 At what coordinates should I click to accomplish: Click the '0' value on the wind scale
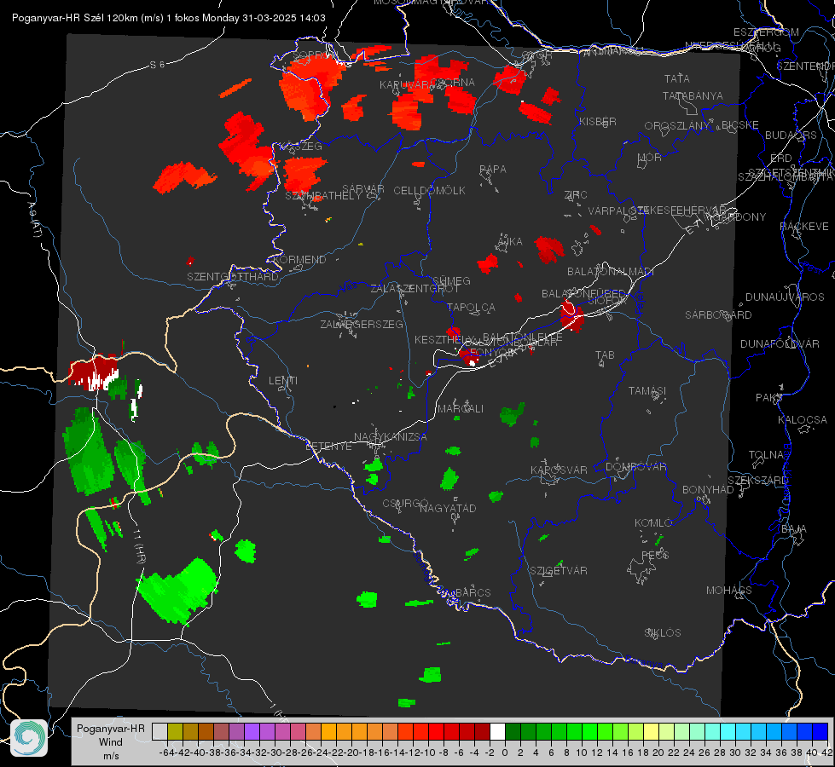pos(505,753)
